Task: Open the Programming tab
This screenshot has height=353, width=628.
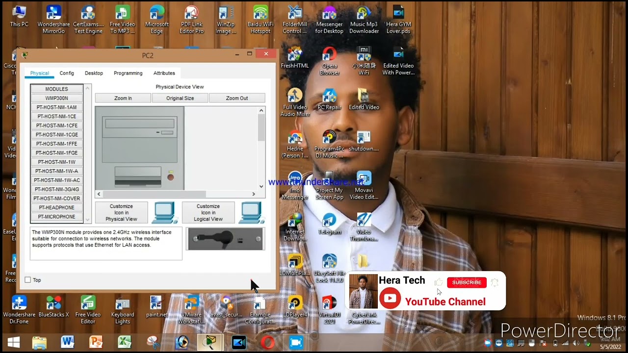Action: (128, 73)
